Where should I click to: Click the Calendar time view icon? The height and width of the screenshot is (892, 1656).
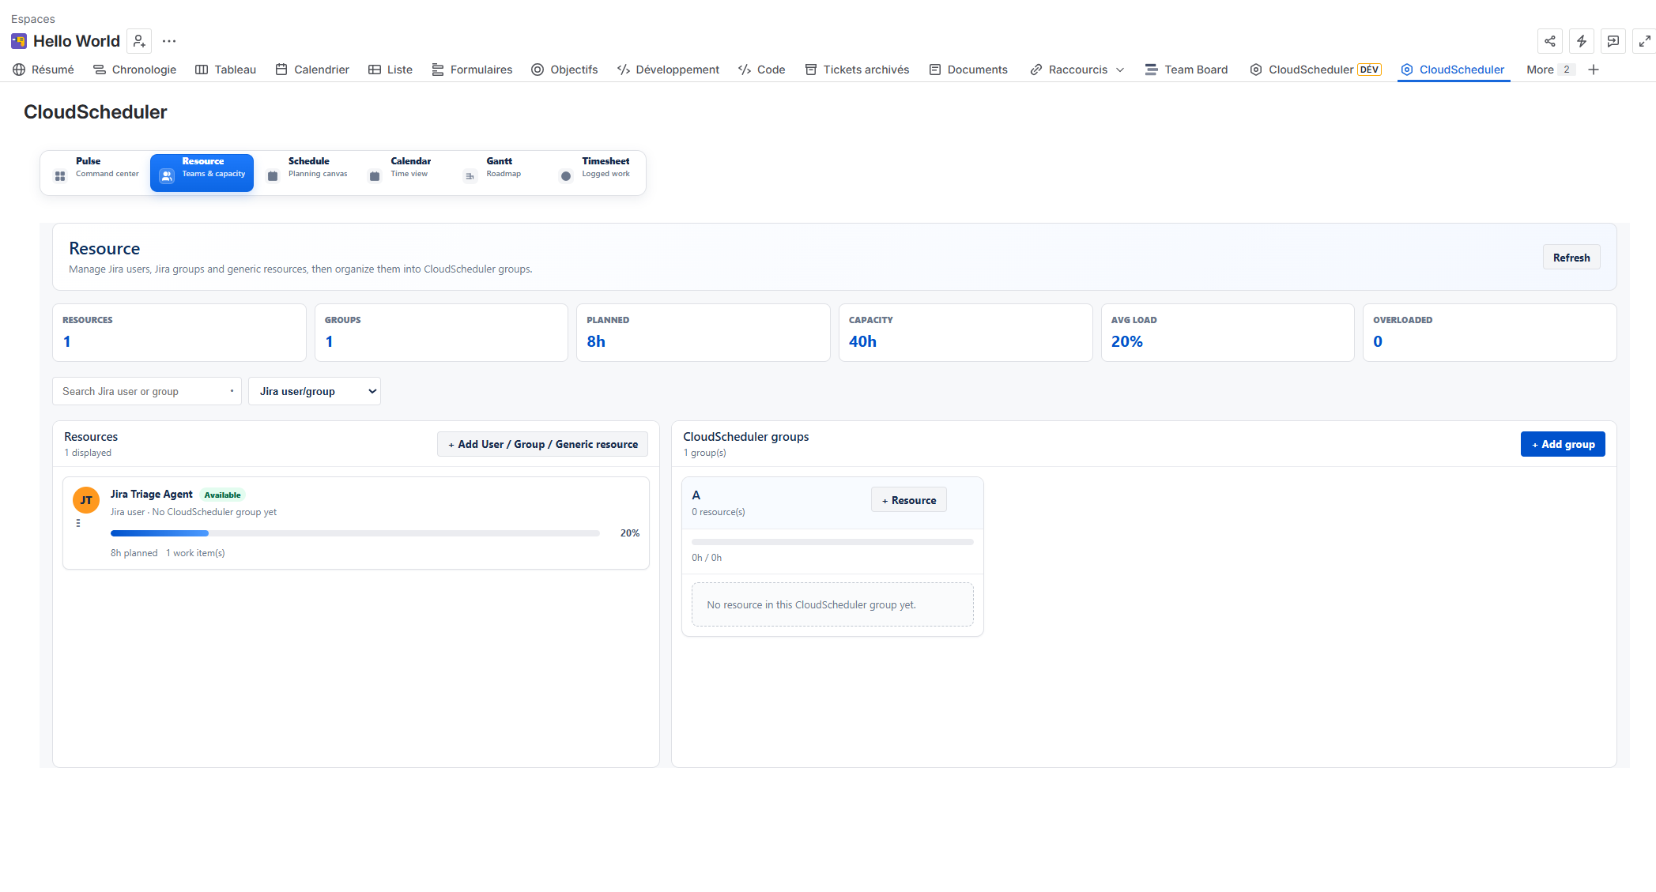[375, 176]
